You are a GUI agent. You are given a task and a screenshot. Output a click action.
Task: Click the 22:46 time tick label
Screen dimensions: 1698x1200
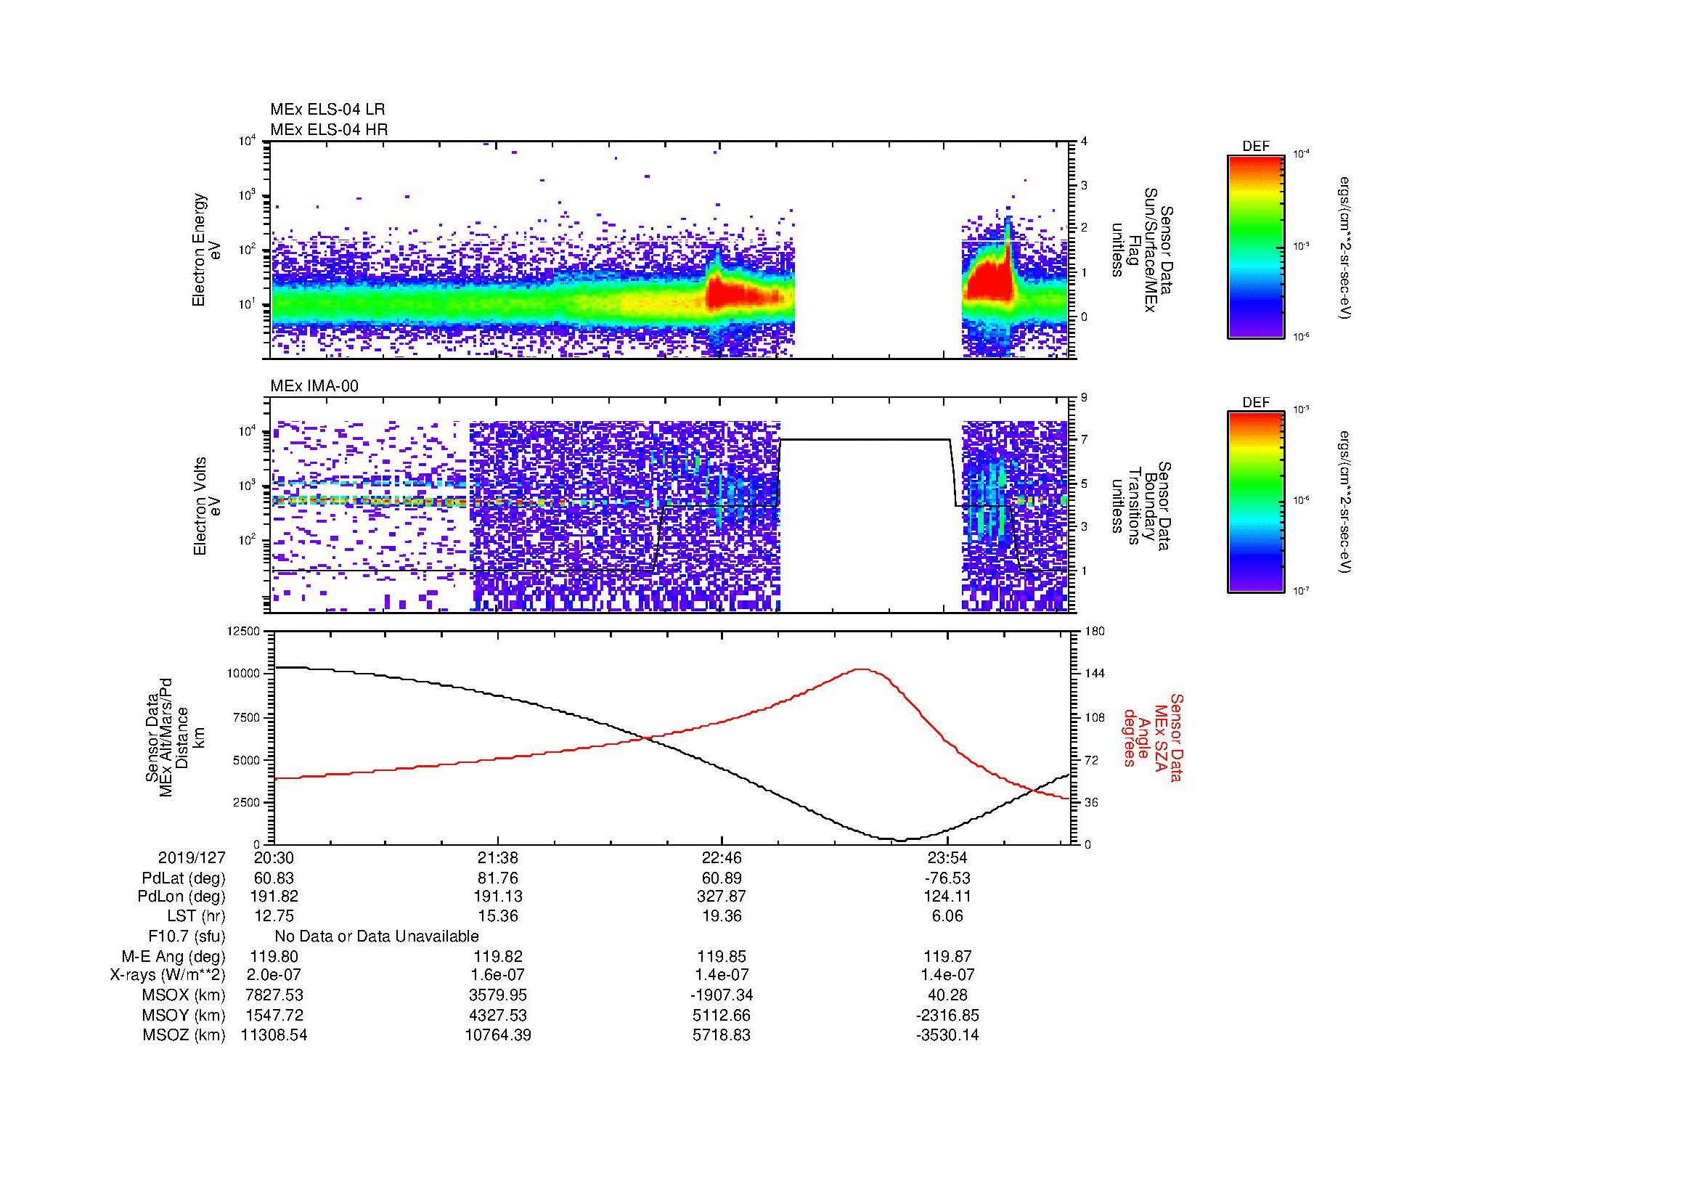(722, 857)
